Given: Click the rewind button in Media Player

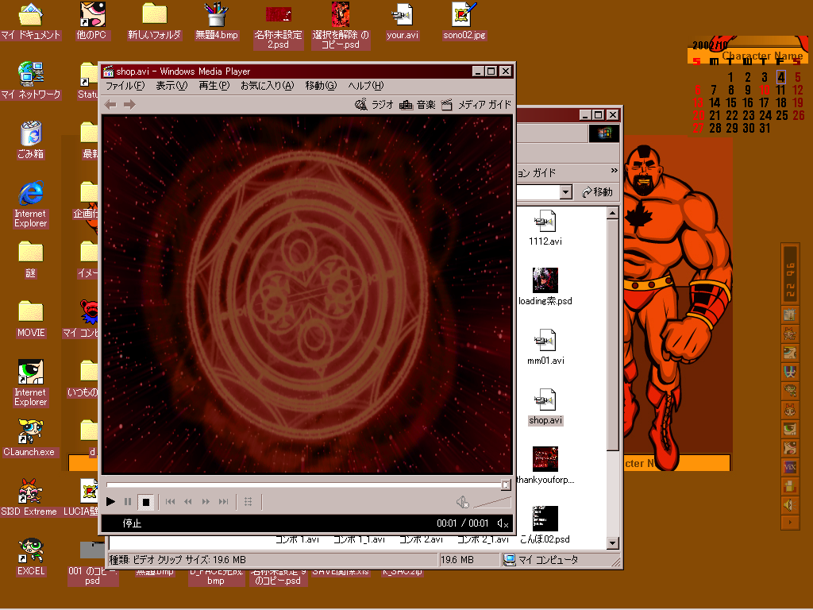Looking at the screenshot, I should coord(187,502).
